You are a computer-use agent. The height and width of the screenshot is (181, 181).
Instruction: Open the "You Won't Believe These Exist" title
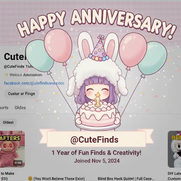coord(59,178)
